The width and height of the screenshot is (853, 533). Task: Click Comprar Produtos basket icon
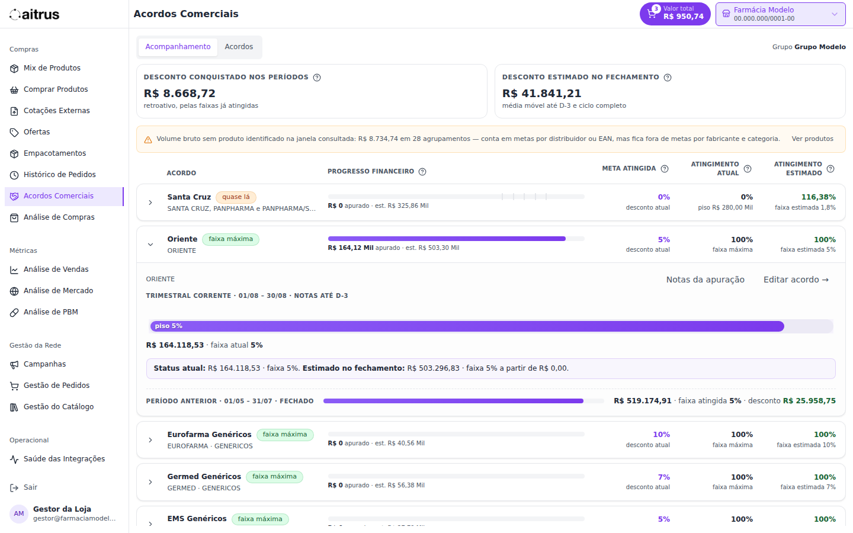coord(14,90)
